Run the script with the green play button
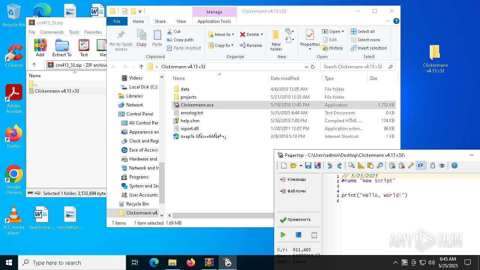Viewport: 480px width, 270px height. pos(283,235)
